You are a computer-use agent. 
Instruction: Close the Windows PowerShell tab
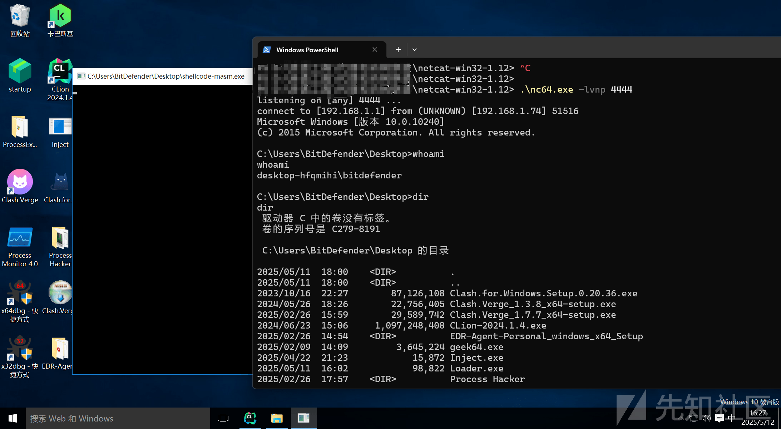[375, 50]
